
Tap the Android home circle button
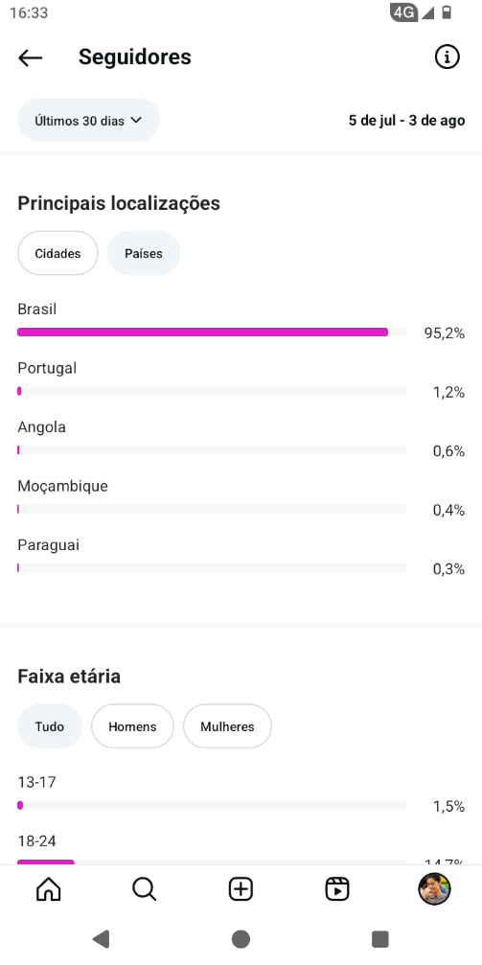click(x=241, y=939)
